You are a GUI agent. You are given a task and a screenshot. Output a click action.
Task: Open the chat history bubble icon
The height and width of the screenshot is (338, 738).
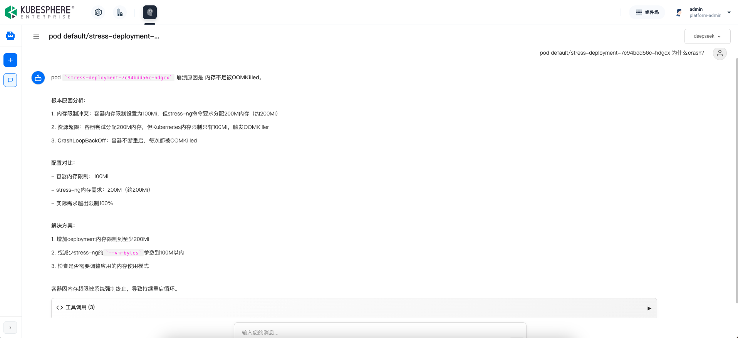[x=10, y=80]
